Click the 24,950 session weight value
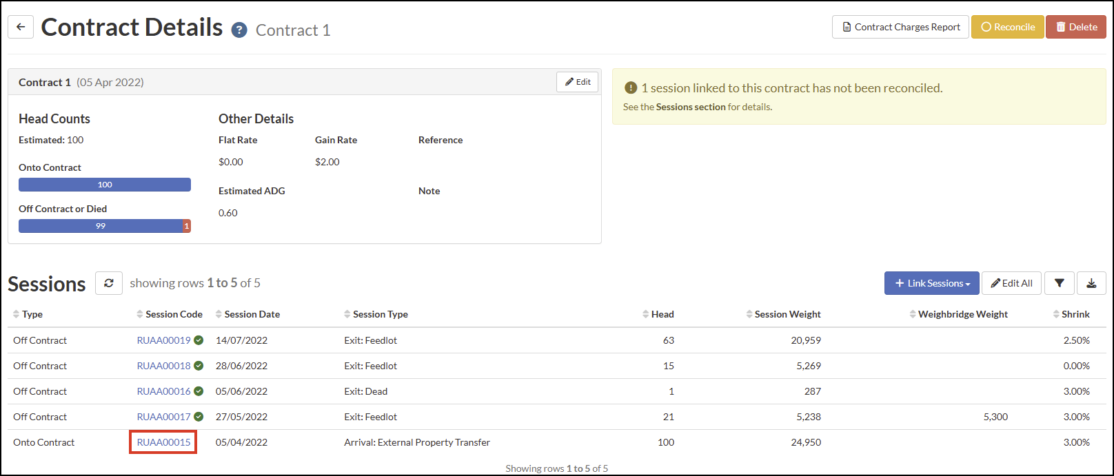The image size is (1114, 476). click(806, 442)
